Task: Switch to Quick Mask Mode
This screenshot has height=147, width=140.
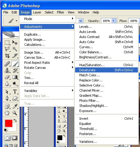Action: point(15,138)
